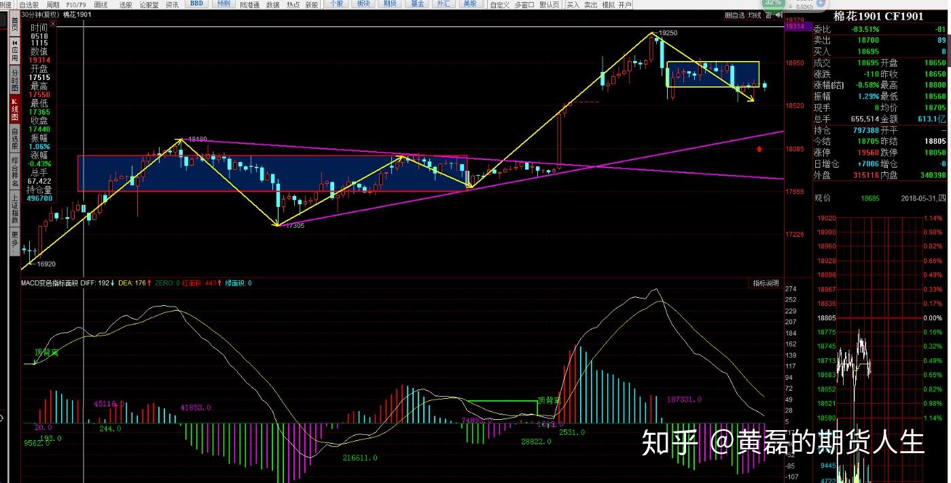Toggle the 均线 moving average display

754,14
